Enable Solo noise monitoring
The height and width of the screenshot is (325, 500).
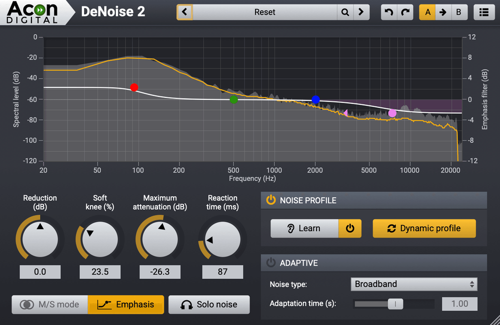208,305
